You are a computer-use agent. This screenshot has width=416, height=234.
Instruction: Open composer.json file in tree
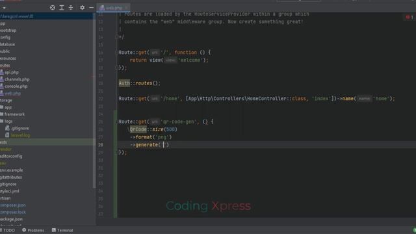pyautogui.click(x=13, y=205)
